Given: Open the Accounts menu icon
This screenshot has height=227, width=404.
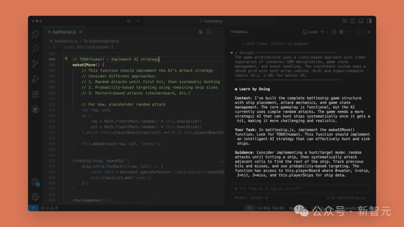Looking at the screenshot, I should (35, 182).
